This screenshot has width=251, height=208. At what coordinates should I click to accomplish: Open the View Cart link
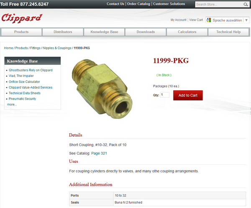coord(196,20)
